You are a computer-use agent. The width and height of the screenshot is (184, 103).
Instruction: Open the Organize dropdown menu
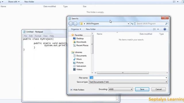pos(76,29)
